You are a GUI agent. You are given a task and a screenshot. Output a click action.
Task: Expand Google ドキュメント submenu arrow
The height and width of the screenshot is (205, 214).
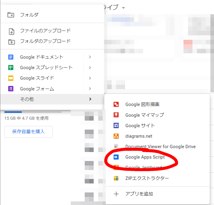(90, 57)
